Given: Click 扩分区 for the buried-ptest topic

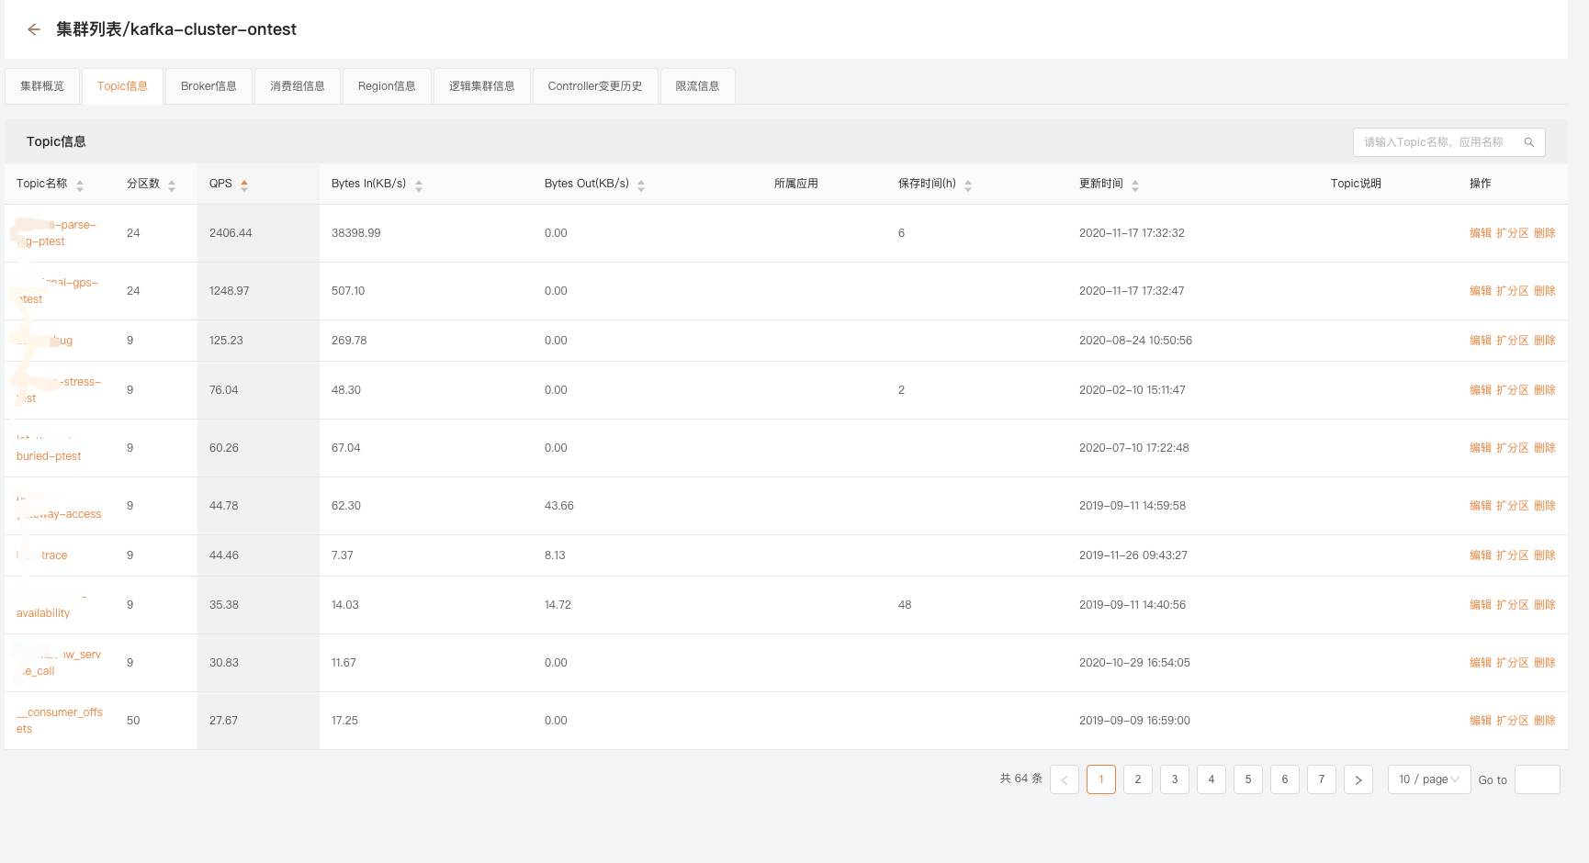Looking at the screenshot, I should (1513, 448).
